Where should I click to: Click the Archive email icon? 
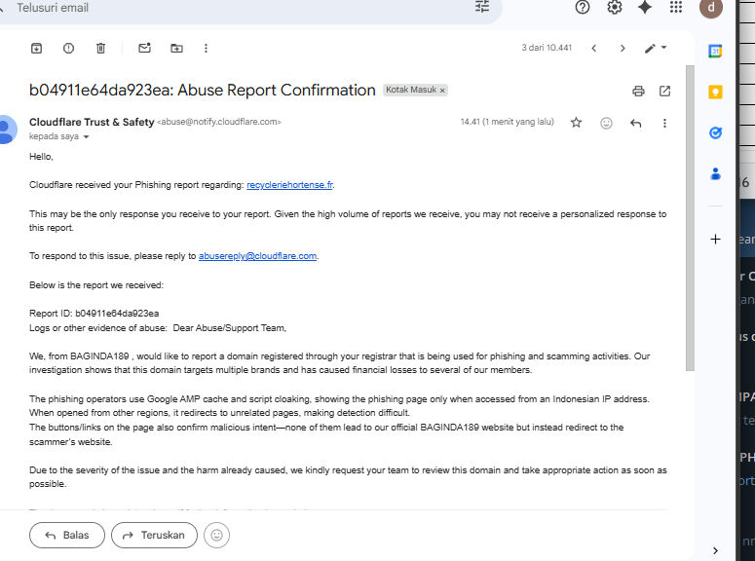tap(37, 48)
